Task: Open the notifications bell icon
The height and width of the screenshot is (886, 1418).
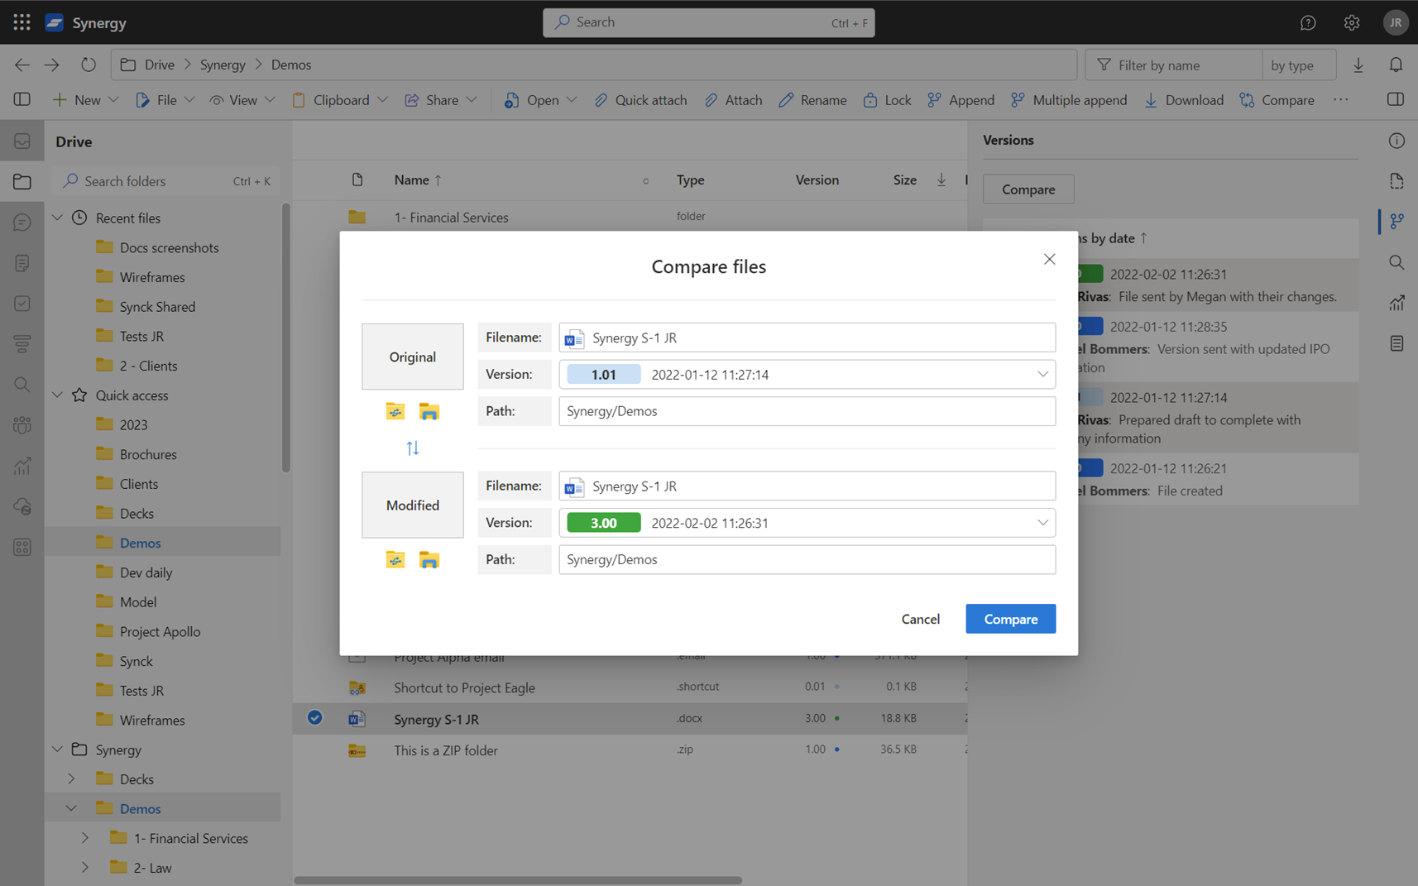Action: click(1396, 65)
